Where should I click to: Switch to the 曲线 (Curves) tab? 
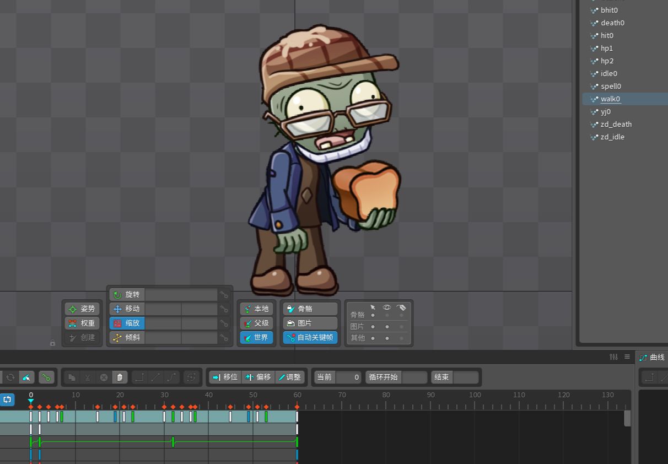[652, 358]
